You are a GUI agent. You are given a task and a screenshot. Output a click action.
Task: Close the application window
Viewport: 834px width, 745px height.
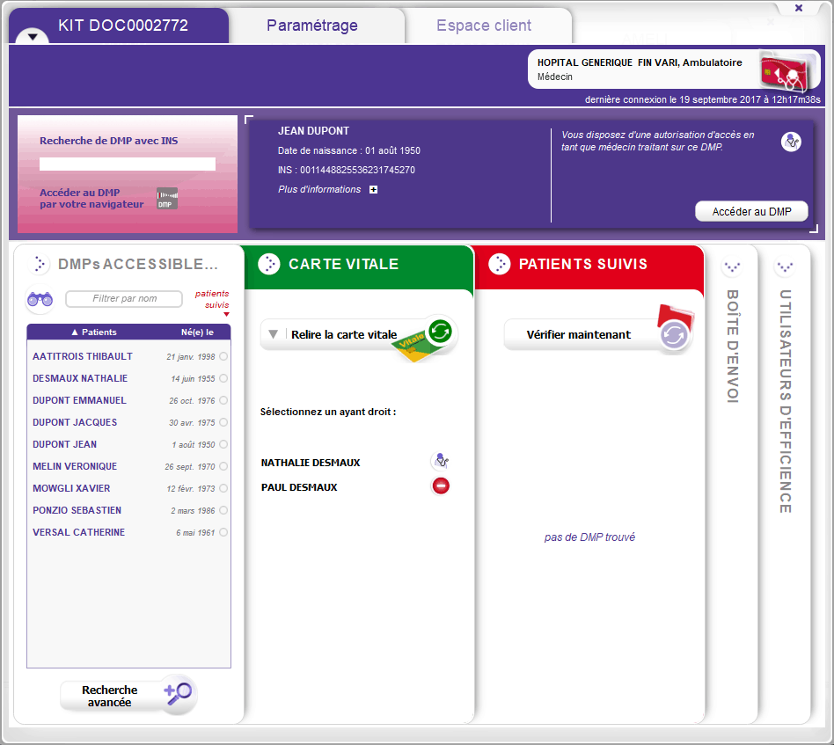pyautogui.click(x=798, y=7)
